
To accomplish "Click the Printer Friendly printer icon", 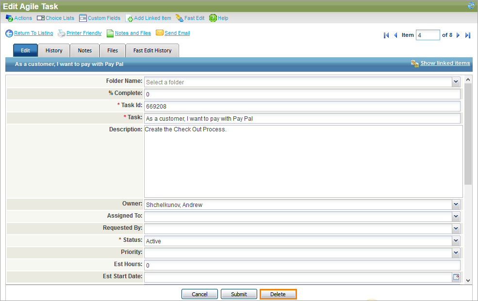I will pyautogui.click(x=62, y=33).
